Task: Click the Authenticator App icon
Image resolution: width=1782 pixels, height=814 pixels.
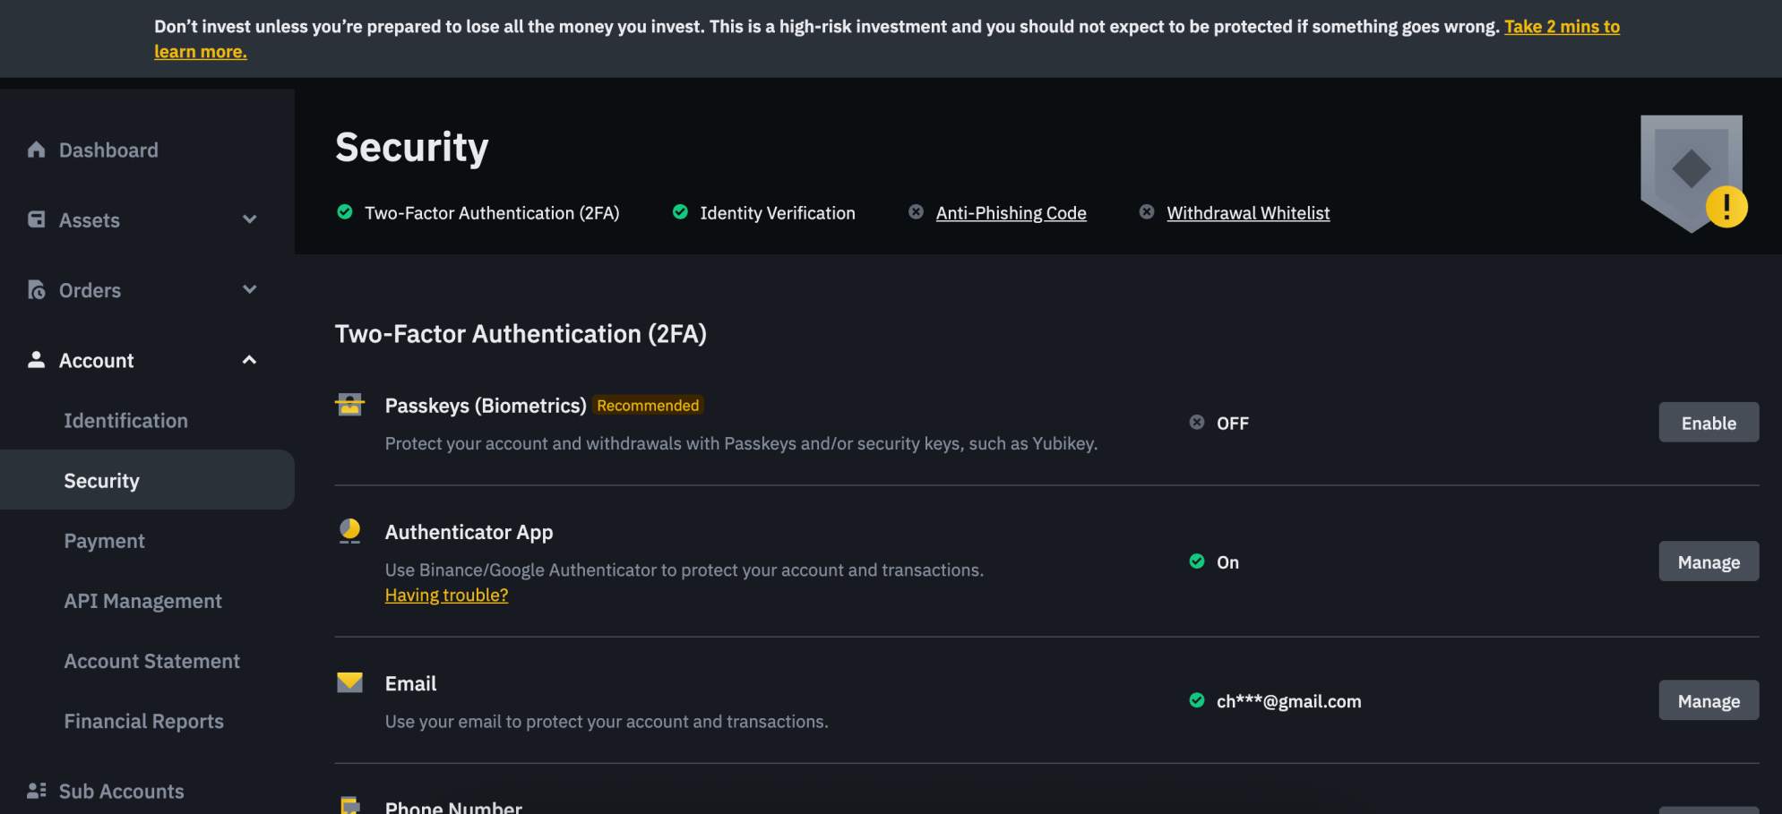Action: click(x=349, y=531)
